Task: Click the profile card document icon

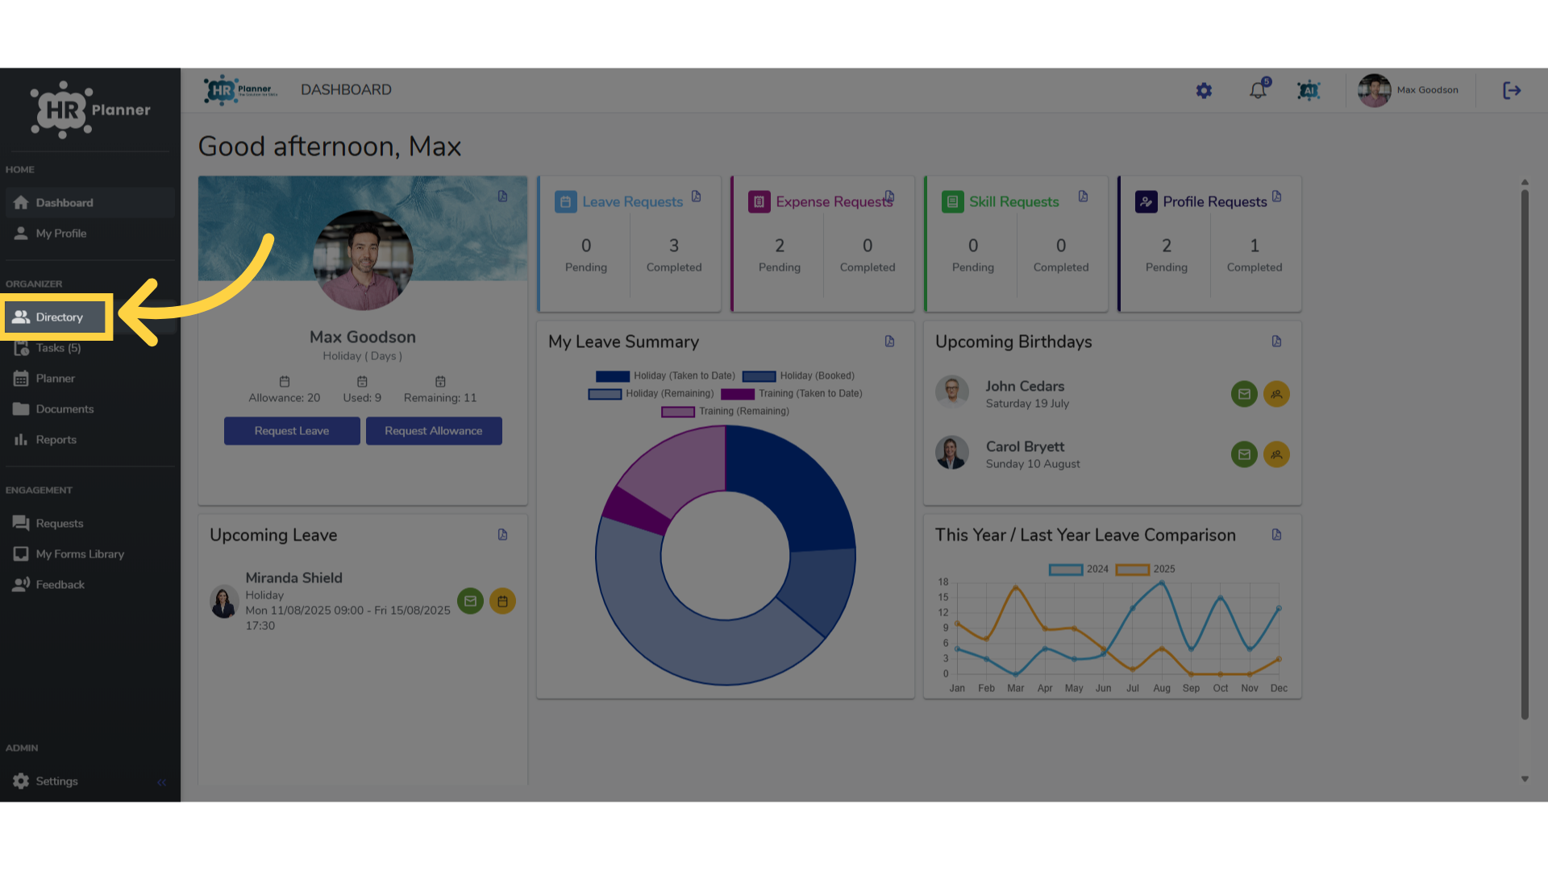Action: [503, 197]
